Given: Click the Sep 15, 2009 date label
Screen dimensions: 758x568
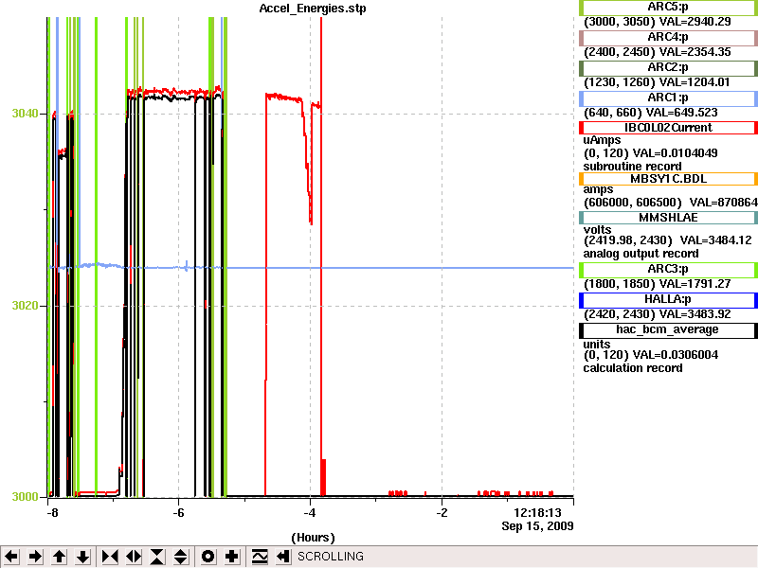Looking at the screenshot, I should (x=537, y=526).
